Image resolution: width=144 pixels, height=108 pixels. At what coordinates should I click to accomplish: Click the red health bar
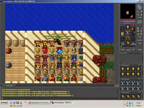pos(129,21)
